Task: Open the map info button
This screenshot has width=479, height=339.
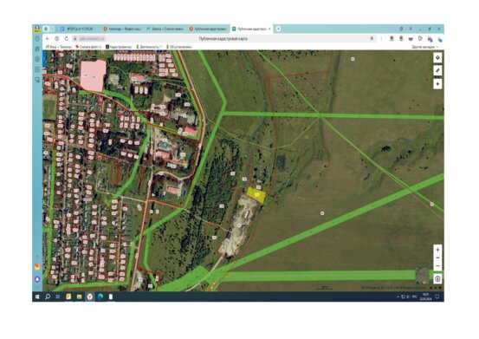Action: pyautogui.click(x=437, y=279)
